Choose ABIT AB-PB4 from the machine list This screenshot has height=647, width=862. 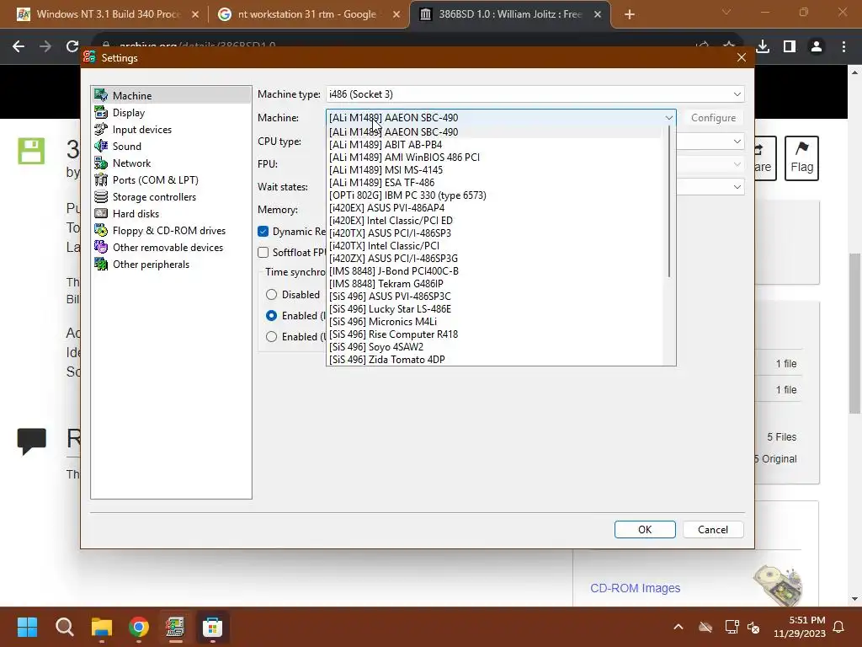(x=495, y=145)
